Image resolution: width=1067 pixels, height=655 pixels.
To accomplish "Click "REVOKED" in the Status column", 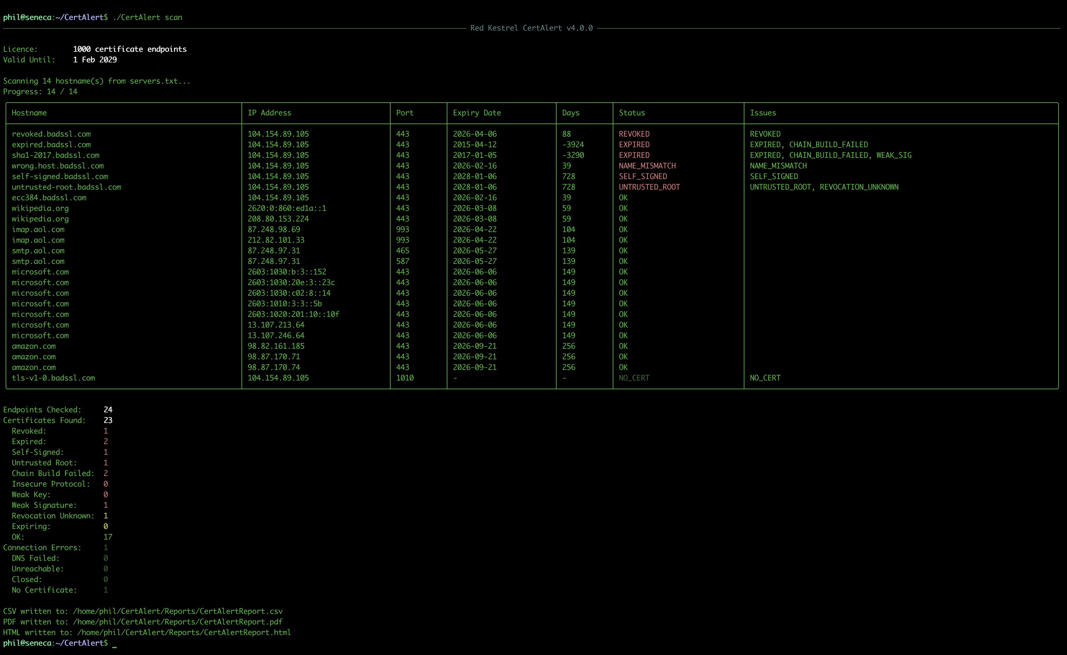I will tap(634, 134).
